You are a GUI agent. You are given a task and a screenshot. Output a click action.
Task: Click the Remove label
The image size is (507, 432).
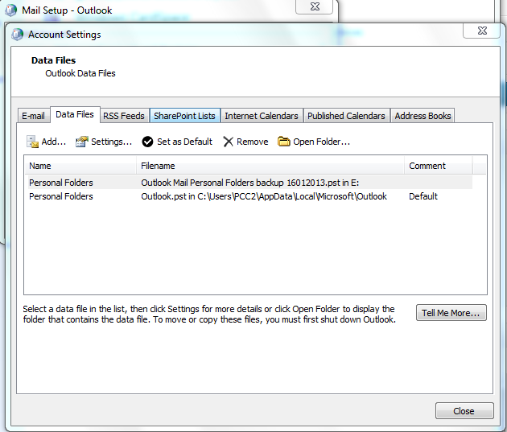pos(253,142)
